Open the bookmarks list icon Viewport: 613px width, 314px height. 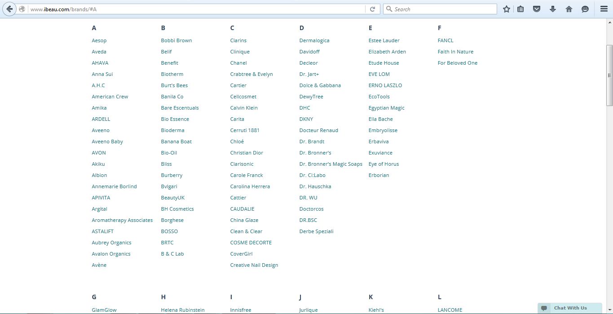pos(520,9)
